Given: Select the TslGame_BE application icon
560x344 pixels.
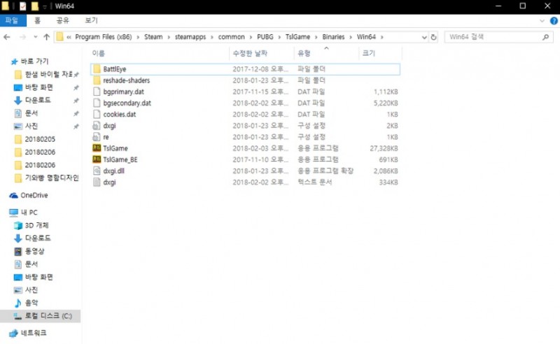Looking at the screenshot, I should click(97, 159).
